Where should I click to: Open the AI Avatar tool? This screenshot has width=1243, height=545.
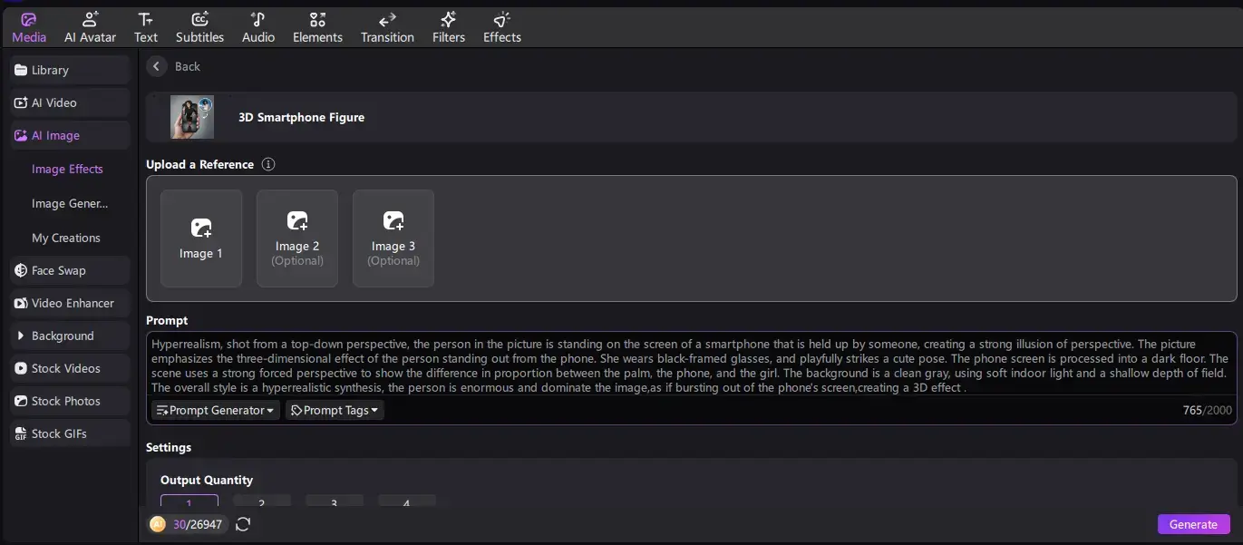click(x=90, y=27)
